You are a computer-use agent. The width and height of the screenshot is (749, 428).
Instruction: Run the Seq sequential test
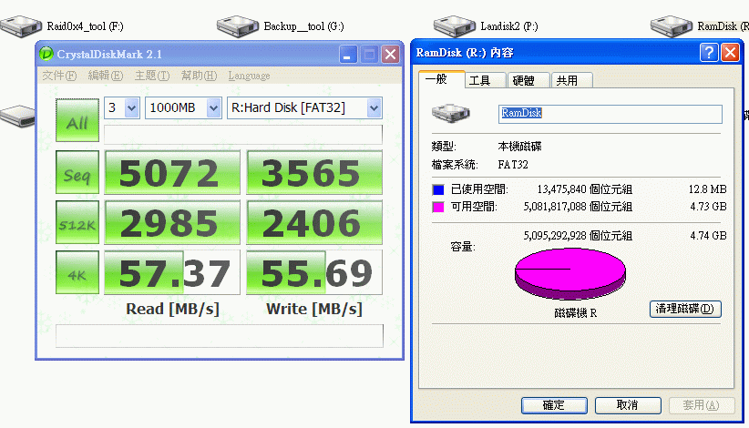pyautogui.click(x=77, y=172)
